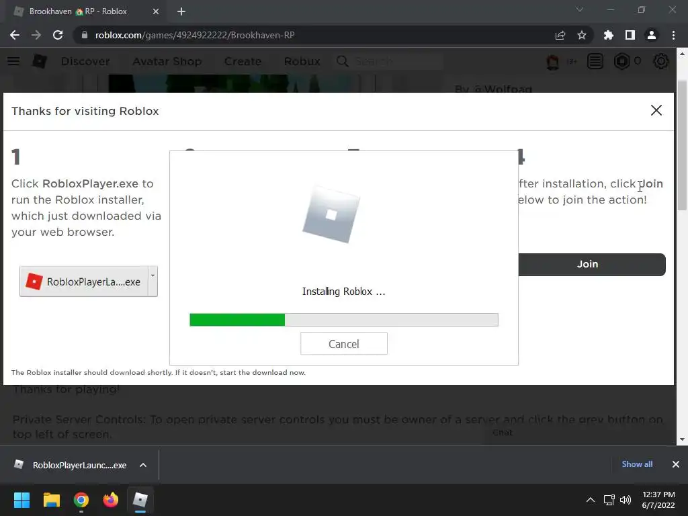Click the Roblox search magnifier icon
The height and width of the screenshot is (516, 688).
click(342, 61)
